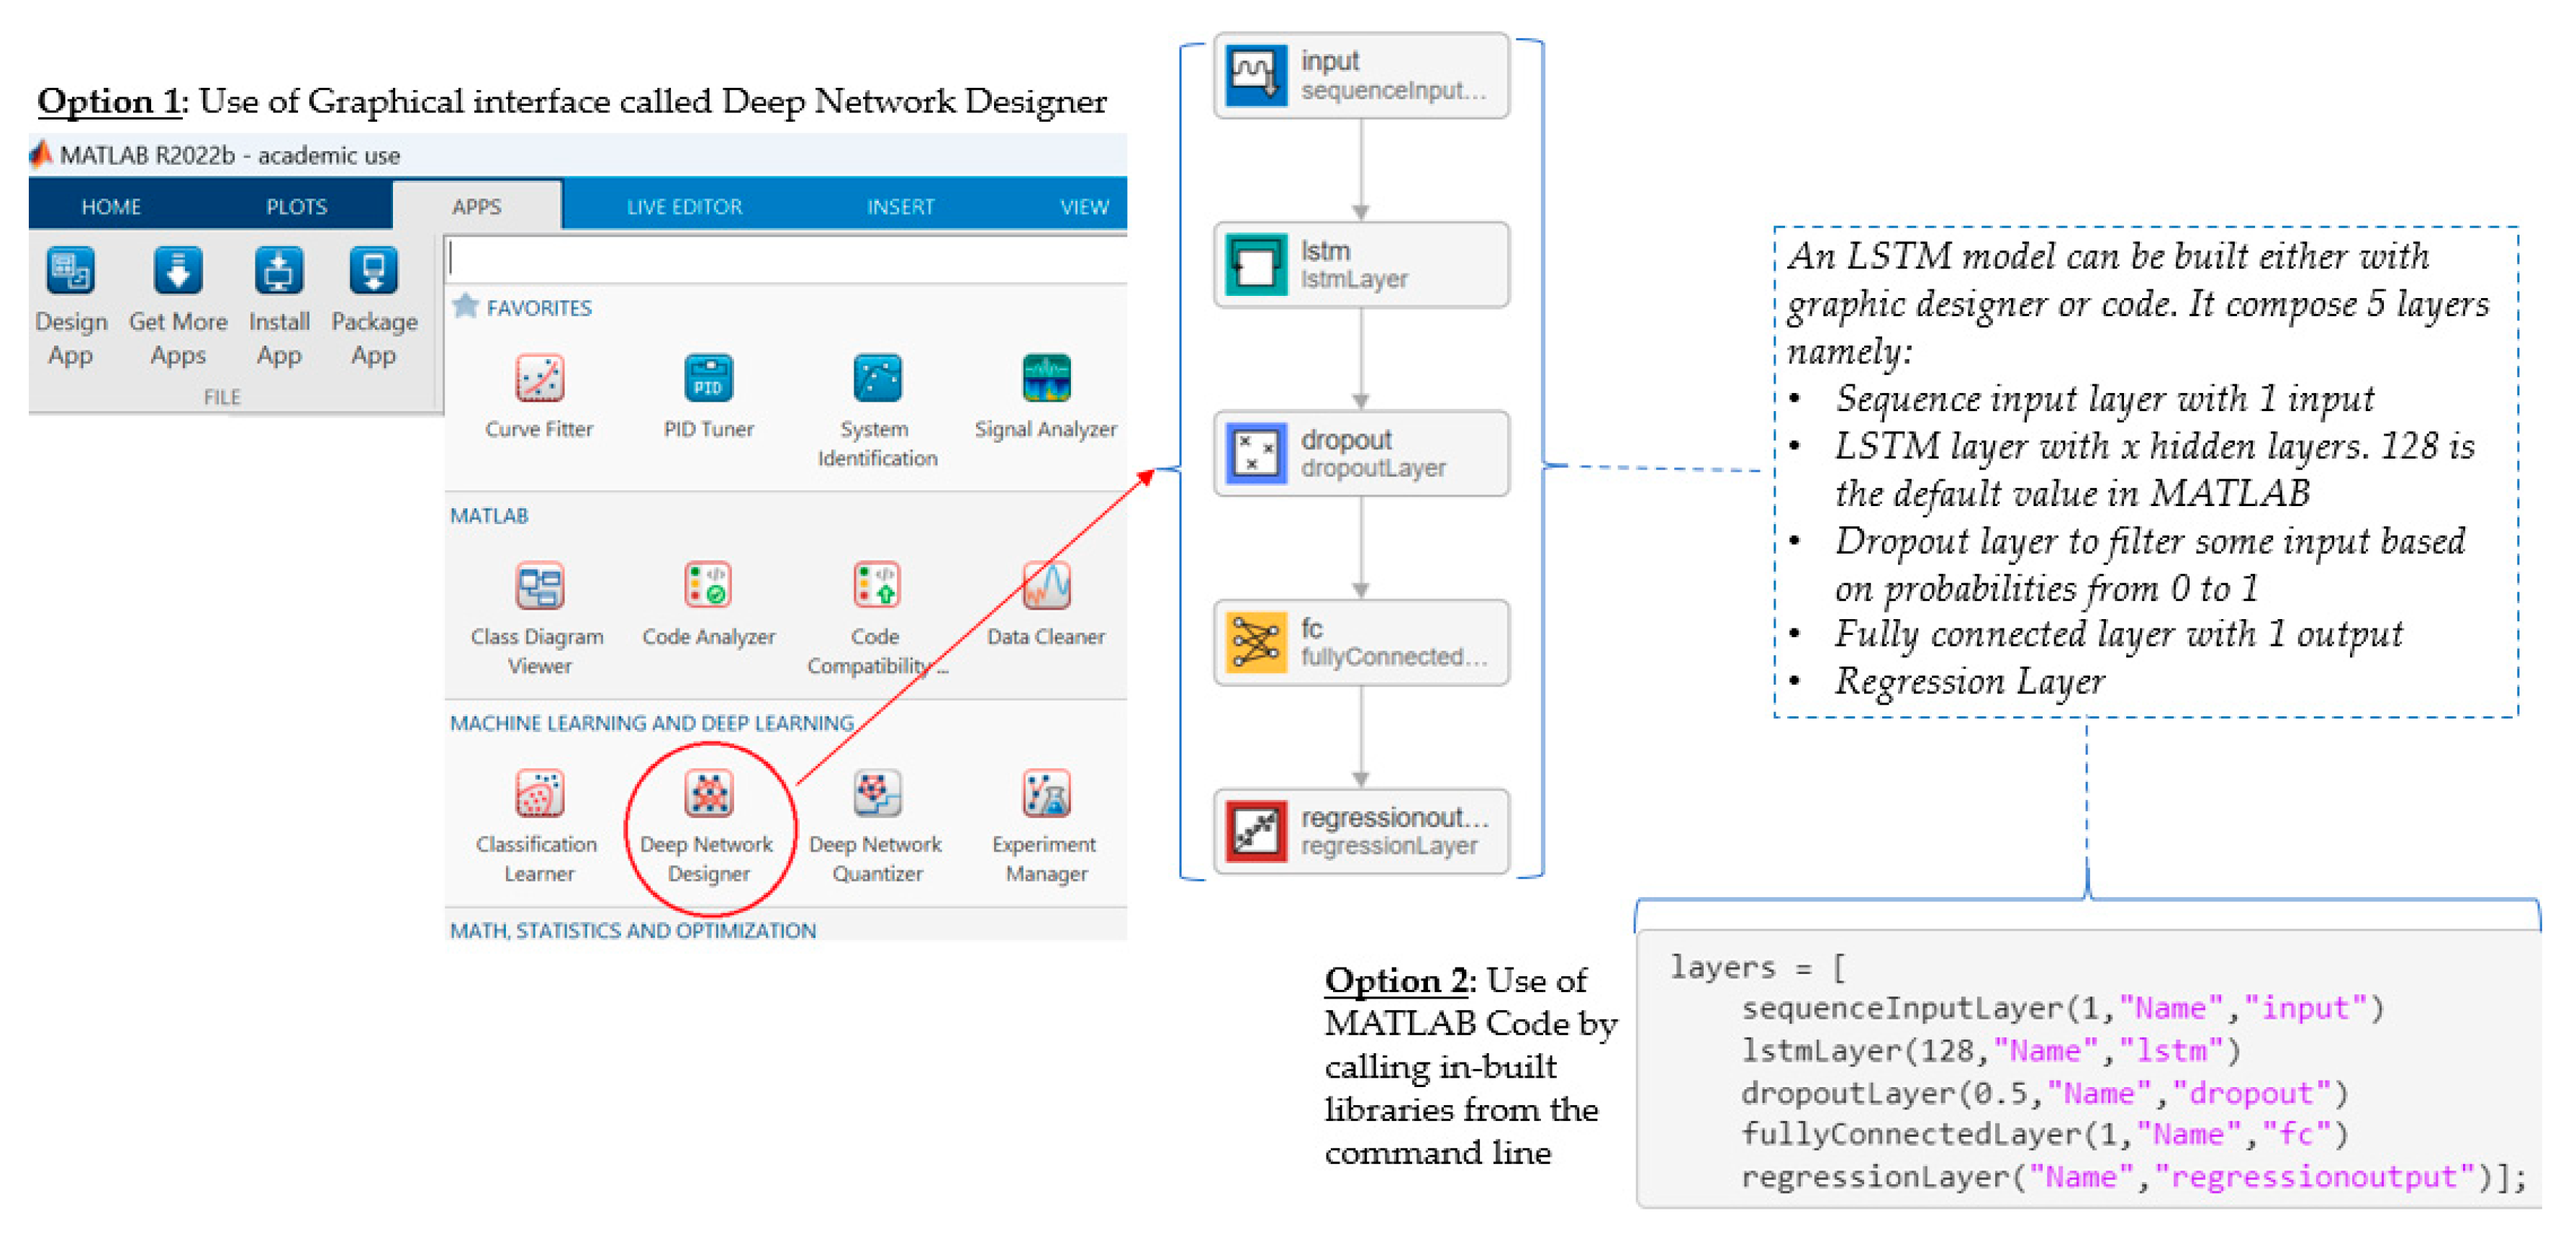The image size is (2576, 1244).
Task: Switch to the HOME tab
Action: pyautogui.click(x=111, y=207)
